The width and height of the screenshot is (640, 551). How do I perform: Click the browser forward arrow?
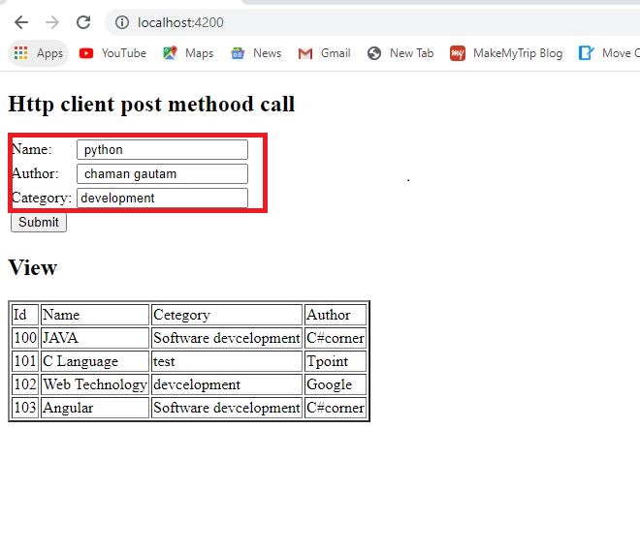coord(52,22)
